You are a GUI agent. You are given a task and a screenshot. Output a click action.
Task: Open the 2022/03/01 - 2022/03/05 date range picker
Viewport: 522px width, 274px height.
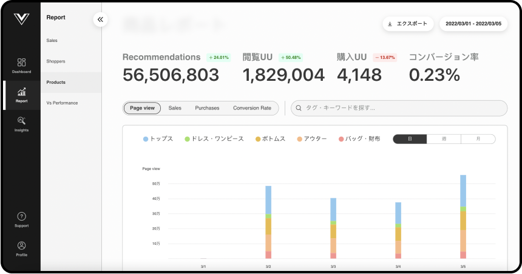[473, 24]
